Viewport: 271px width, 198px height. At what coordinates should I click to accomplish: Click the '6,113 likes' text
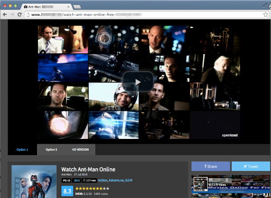217,185
